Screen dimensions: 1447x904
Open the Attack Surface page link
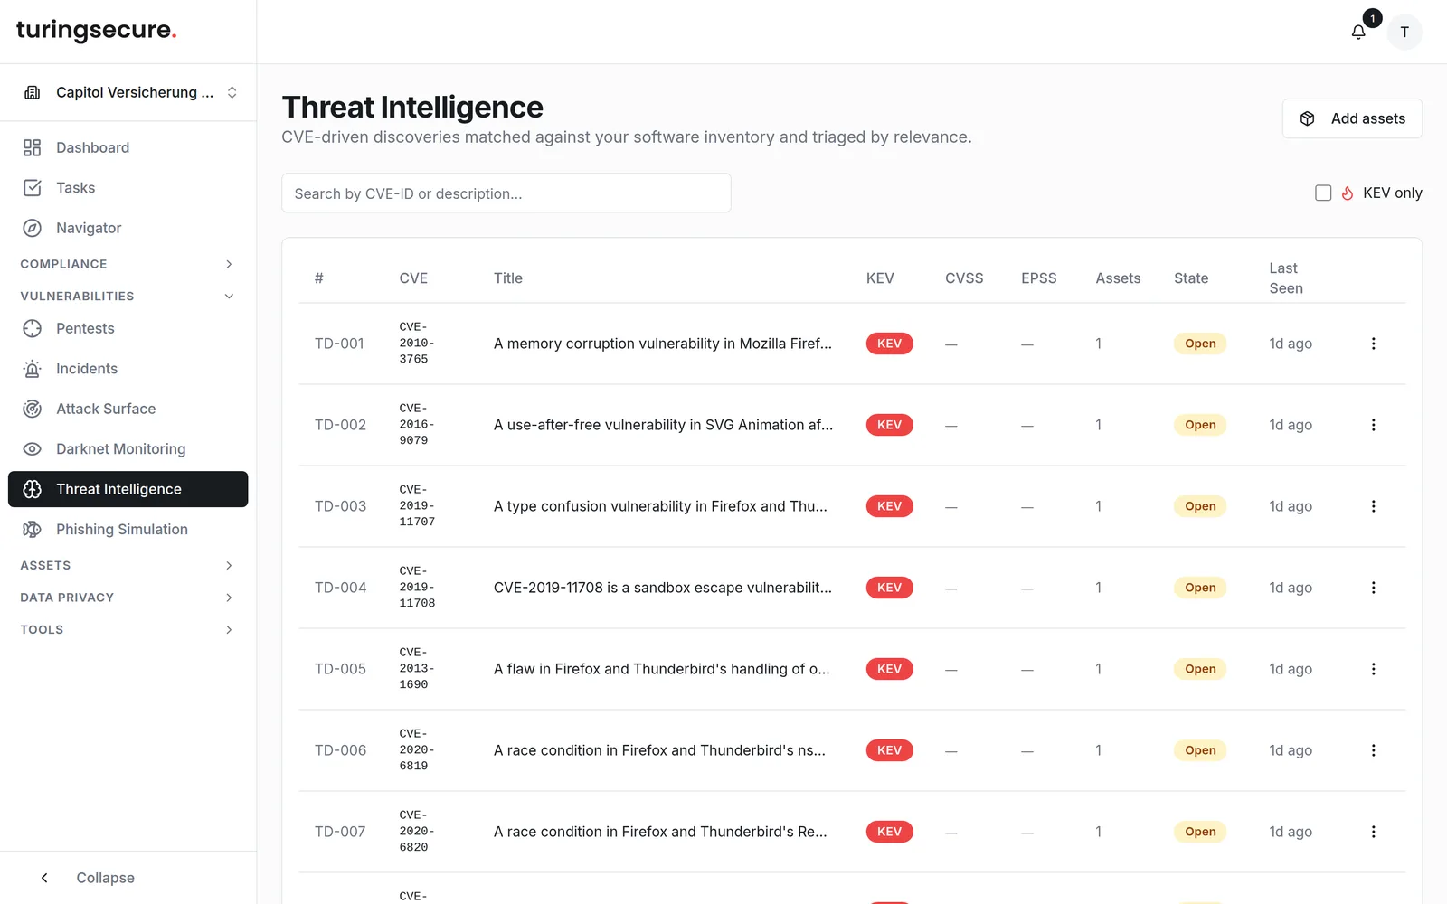(128, 409)
